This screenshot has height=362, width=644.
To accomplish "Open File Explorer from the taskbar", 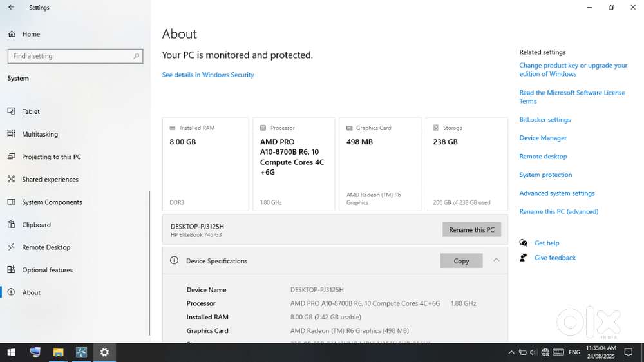I will point(58,352).
